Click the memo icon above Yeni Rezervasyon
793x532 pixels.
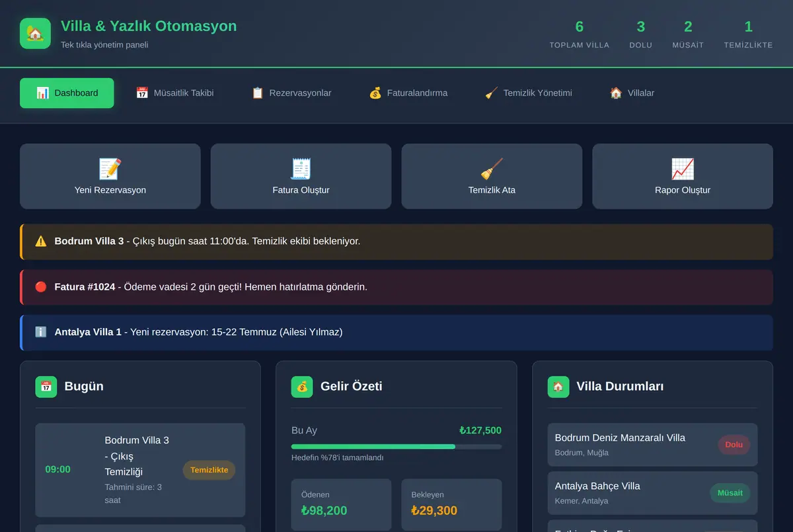[x=110, y=169]
